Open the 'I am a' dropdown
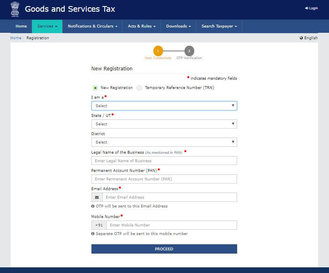The image size is (329, 273). pyautogui.click(x=164, y=106)
